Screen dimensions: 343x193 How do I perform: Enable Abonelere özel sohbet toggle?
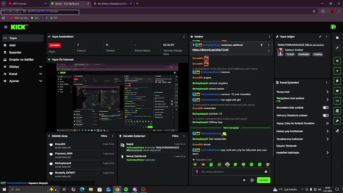[x=326, y=107]
